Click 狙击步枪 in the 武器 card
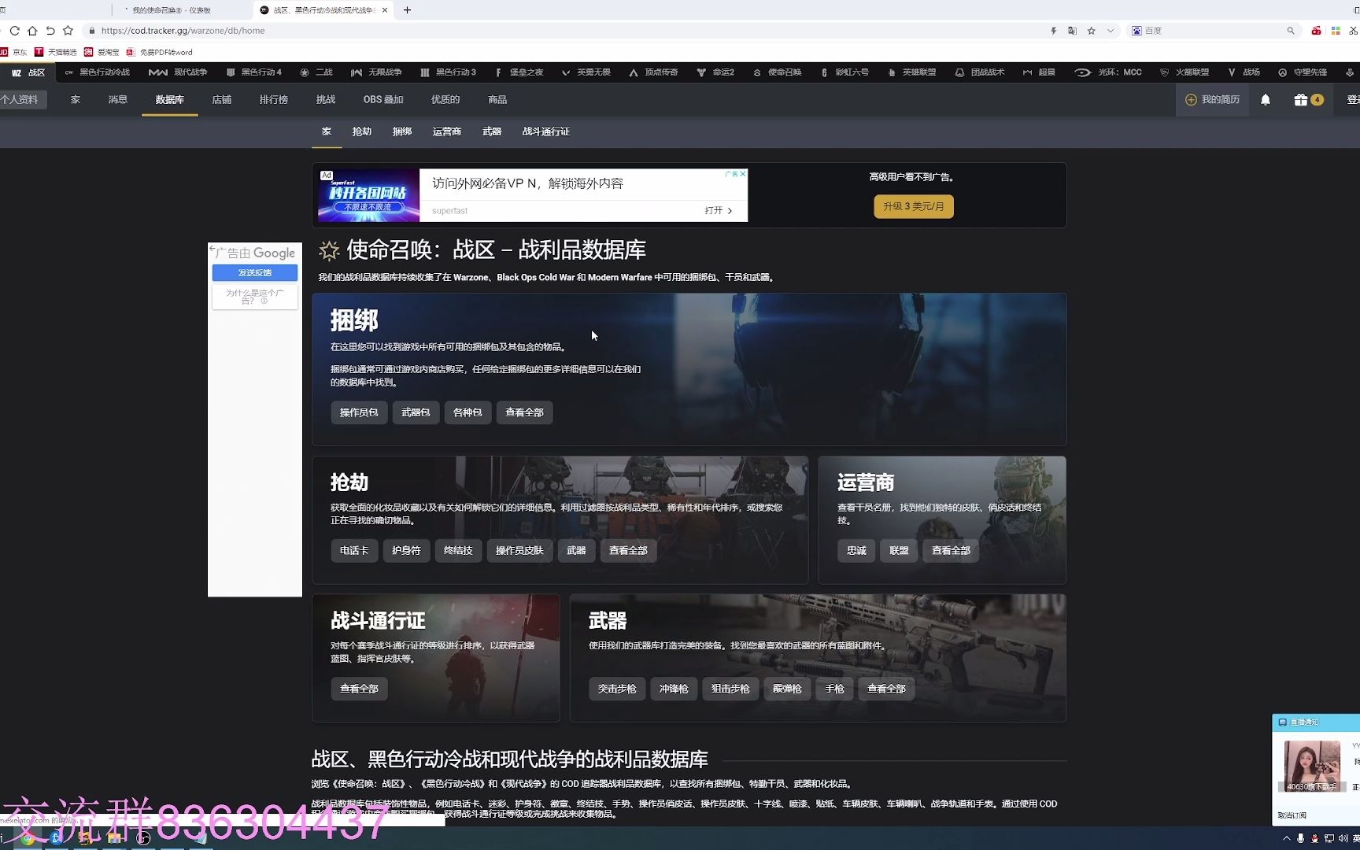The image size is (1360, 850). click(730, 689)
